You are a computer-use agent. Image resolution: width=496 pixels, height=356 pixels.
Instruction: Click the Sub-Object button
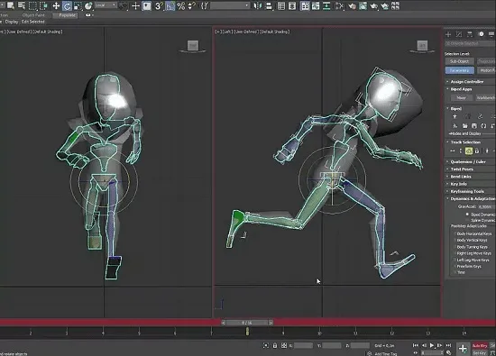[459, 61]
